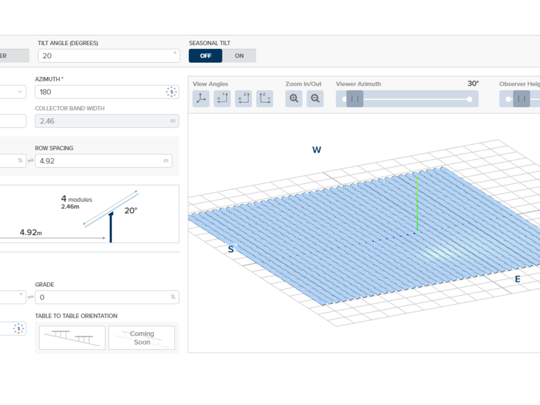
Task: Turn Seasonal Tilt OFF
Action: click(205, 56)
